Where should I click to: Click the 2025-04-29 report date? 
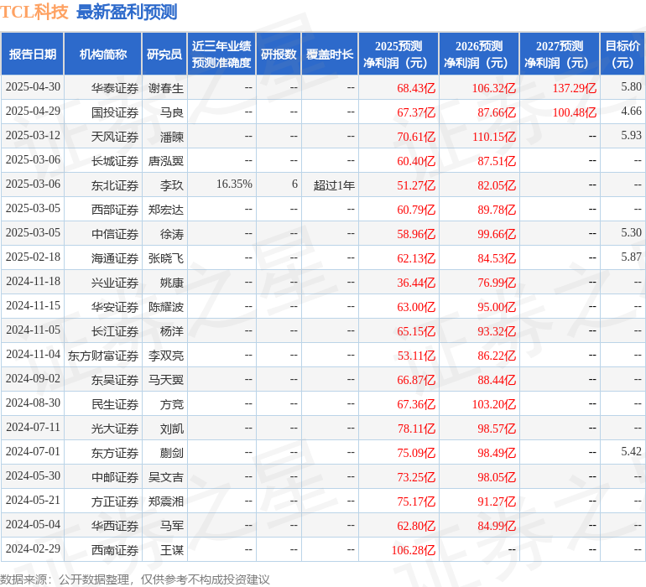click(33, 112)
